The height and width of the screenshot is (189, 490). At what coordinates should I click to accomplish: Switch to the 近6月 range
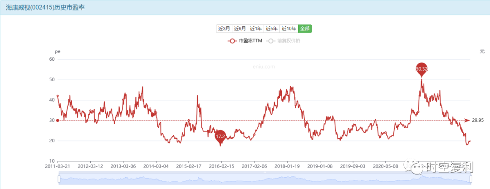point(240,29)
